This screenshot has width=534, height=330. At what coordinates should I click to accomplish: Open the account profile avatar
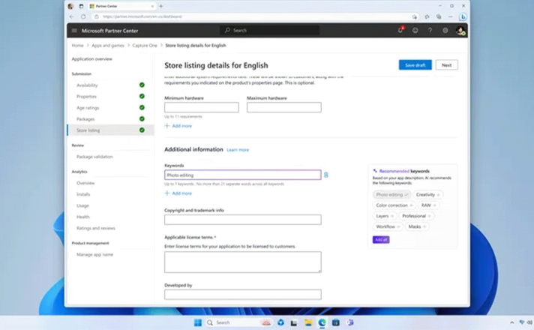460,31
